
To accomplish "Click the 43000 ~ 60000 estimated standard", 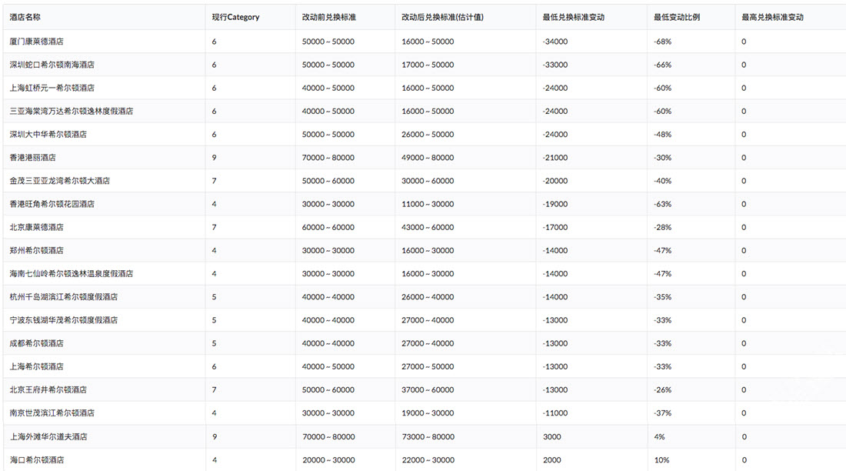I will 428,227.
